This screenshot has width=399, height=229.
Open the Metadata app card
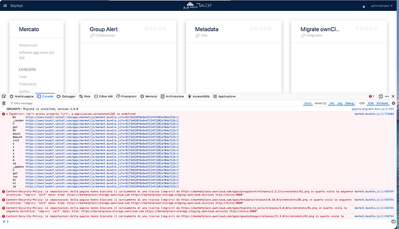(x=234, y=57)
